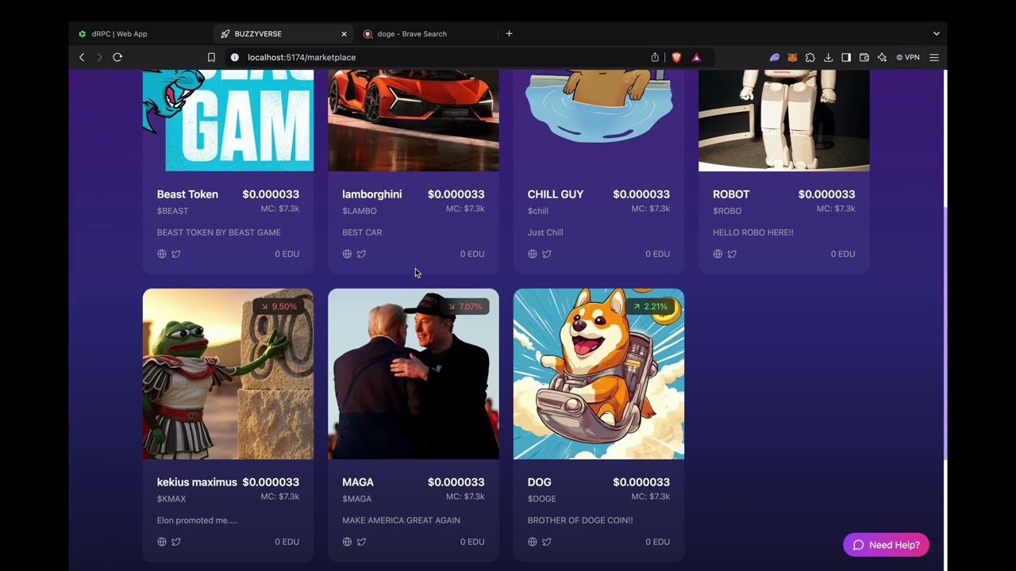Click the CHILL GUY token name
Image resolution: width=1016 pixels, height=571 pixels.
556,194
